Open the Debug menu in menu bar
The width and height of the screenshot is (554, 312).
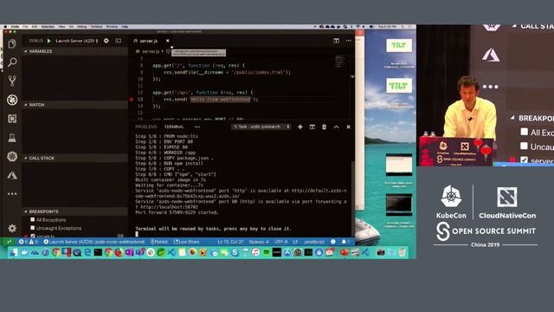82,27
